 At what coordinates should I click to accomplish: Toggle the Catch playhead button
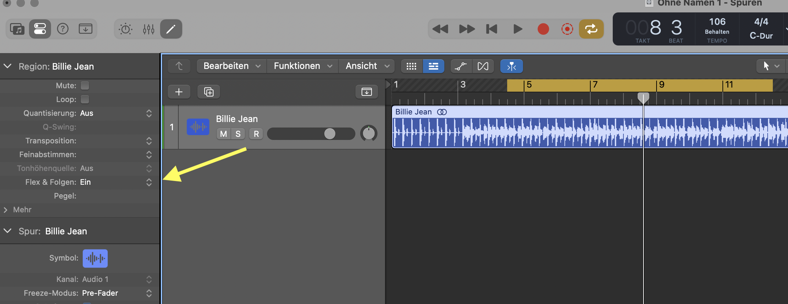[511, 66]
